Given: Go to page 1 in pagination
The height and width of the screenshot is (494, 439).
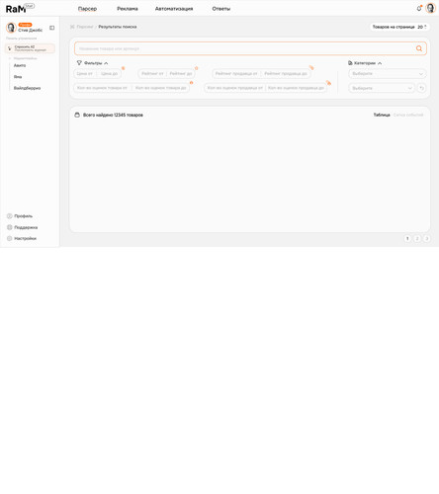Looking at the screenshot, I should [407, 238].
